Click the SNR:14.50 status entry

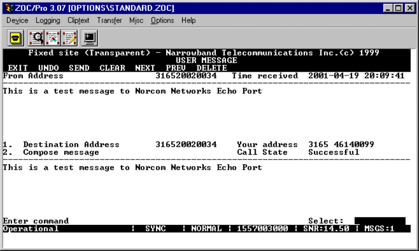326,229
